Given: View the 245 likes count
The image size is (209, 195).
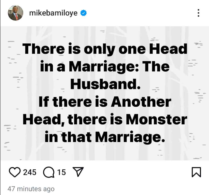Looking at the screenshot, I should click(30, 172).
